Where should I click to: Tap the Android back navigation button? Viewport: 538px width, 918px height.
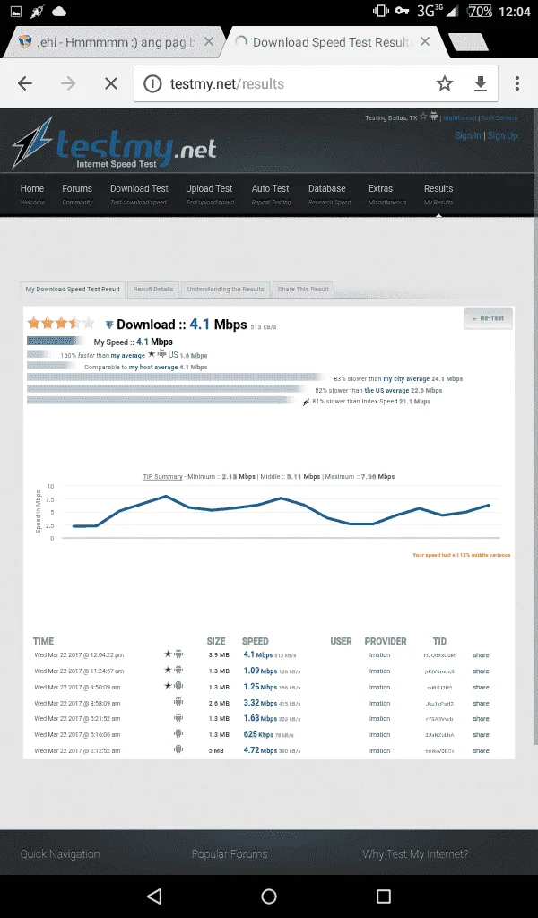154,896
